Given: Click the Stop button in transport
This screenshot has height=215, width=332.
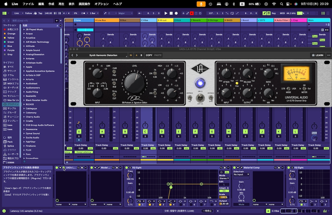Looking at the screenshot, I should (x=171, y=13).
